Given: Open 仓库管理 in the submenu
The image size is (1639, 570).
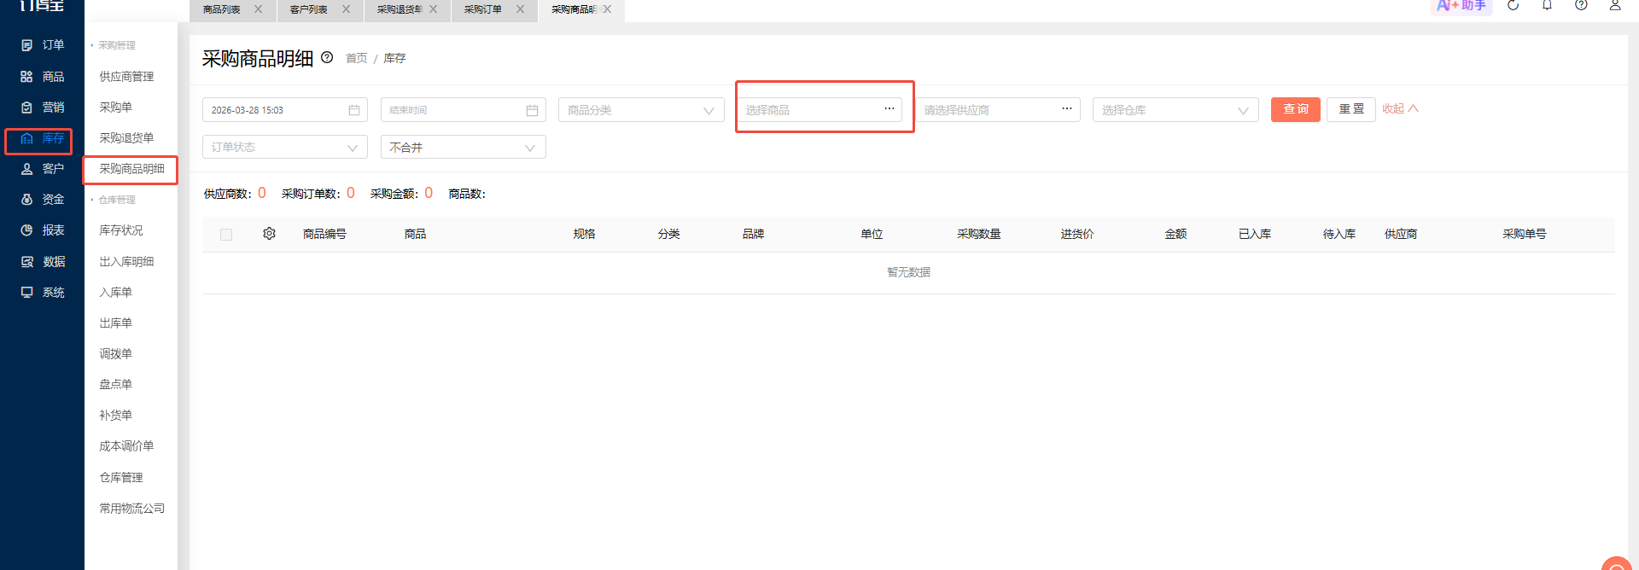Looking at the screenshot, I should [121, 478].
